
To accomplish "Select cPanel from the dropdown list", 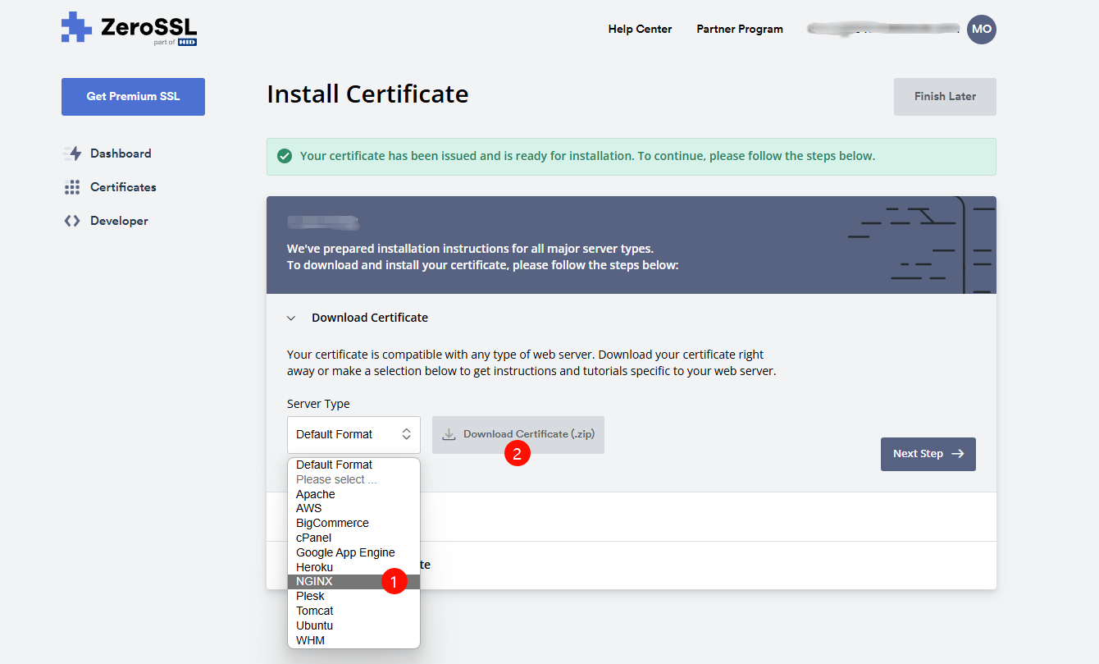I will pyautogui.click(x=313, y=538).
